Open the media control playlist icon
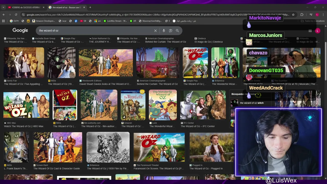327x184 pixels. point(311,15)
